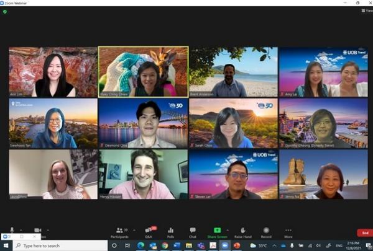Select Henry's video tile in pink shirt
The height and width of the screenshot is (251, 373).
(x=143, y=174)
